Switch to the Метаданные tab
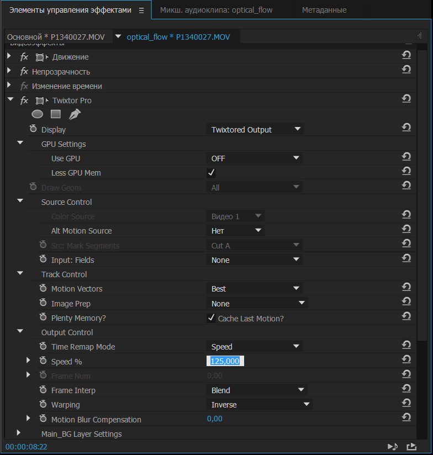 (324, 10)
